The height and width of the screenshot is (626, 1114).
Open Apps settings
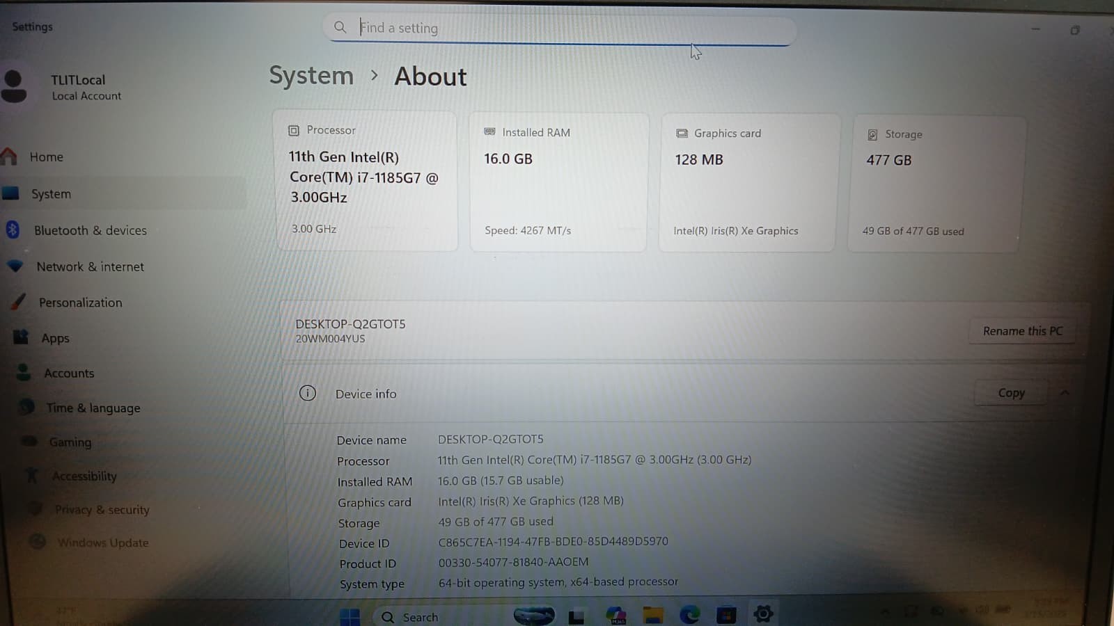click(x=55, y=338)
